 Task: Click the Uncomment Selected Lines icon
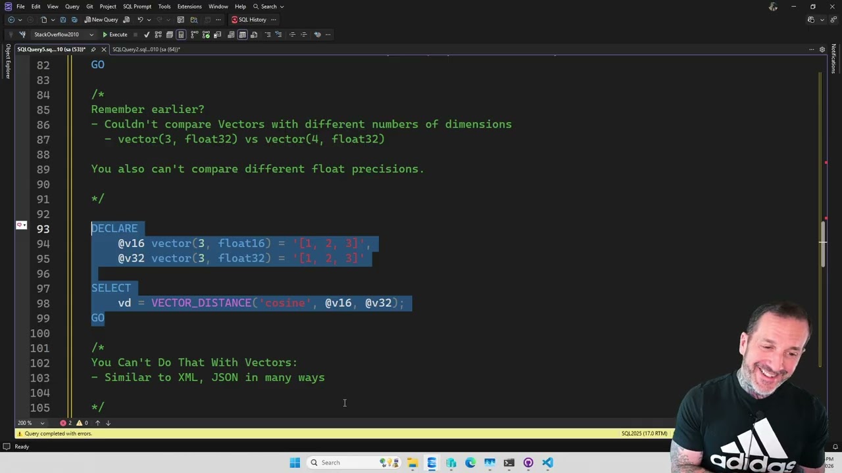[x=278, y=34]
